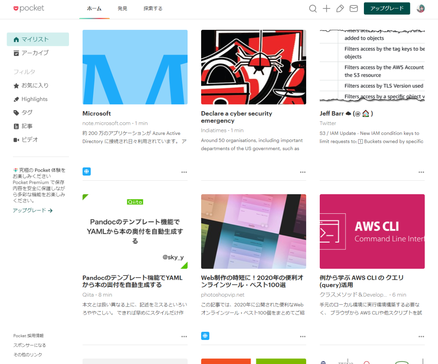Open more options on Web制作 card

303,336
